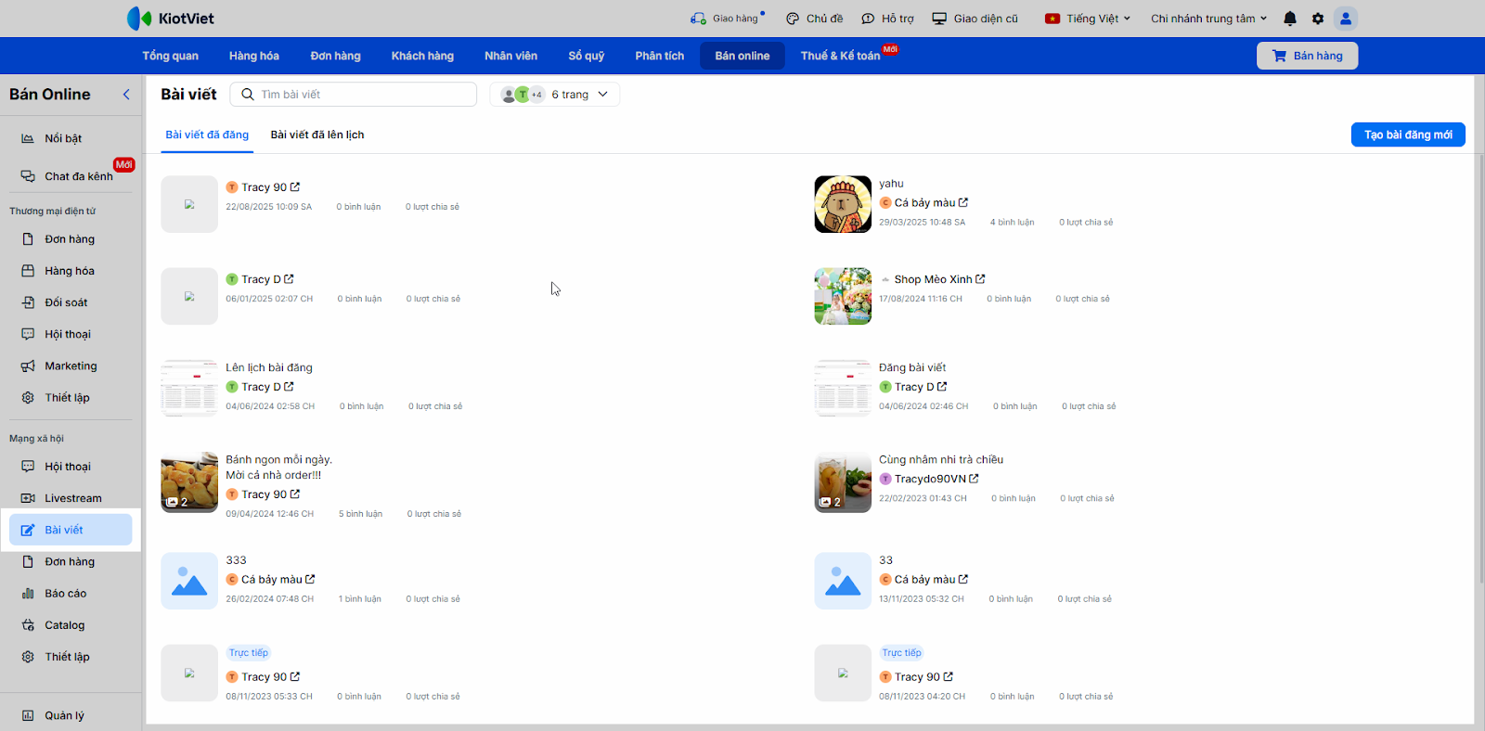This screenshot has height=731, width=1485.
Task: Open Giao hàng delivery icon
Action: point(727,19)
